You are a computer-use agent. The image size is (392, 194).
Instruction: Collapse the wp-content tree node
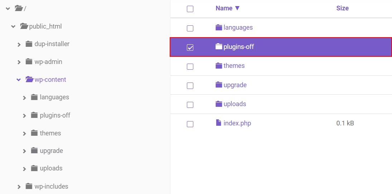point(19,80)
